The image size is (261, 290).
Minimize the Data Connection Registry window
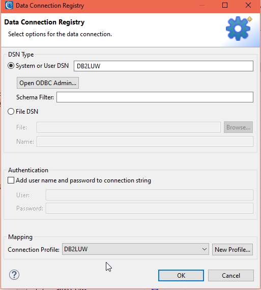[202, 5]
